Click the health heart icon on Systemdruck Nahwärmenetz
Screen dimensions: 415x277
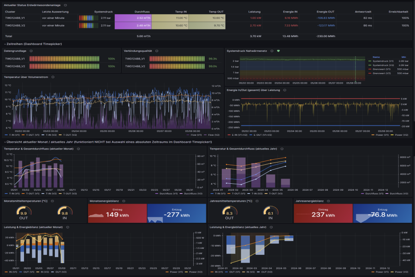[278, 51]
